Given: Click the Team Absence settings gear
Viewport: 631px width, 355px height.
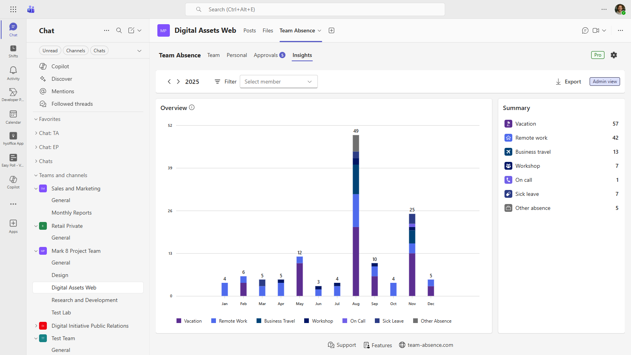Looking at the screenshot, I should click(x=614, y=55).
